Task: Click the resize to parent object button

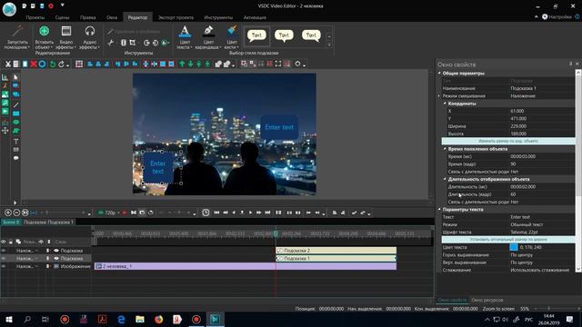Action: point(507,142)
